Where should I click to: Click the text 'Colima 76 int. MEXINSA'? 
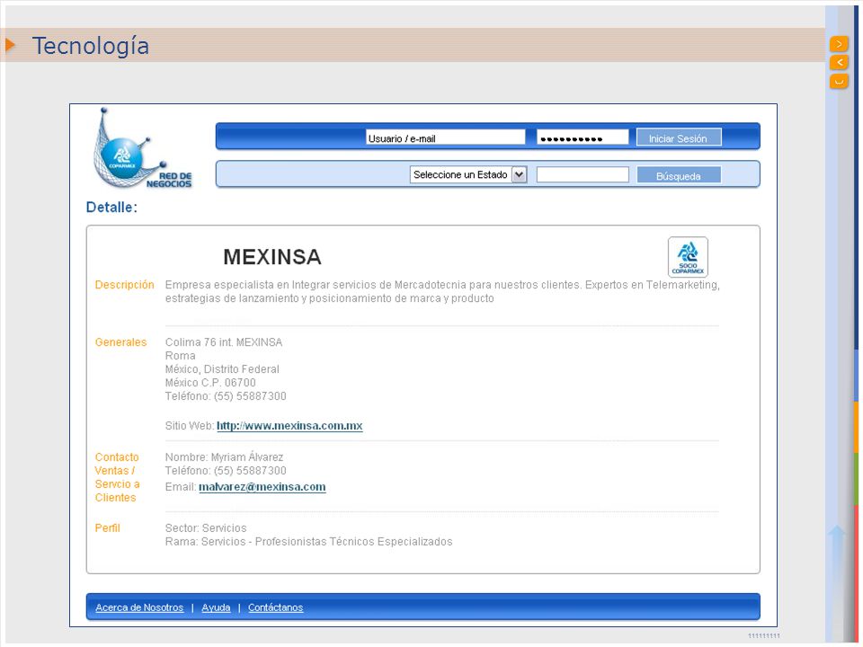tap(224, 342)
